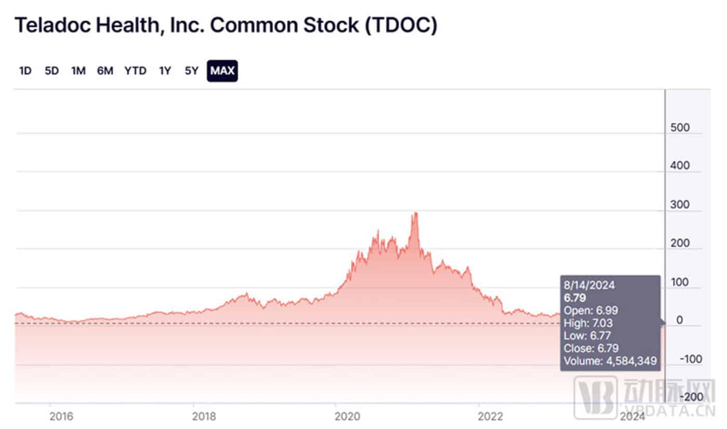Switch to the 1Y view
The width and height of the screenshot is (727, 429).
click(165, 71)
